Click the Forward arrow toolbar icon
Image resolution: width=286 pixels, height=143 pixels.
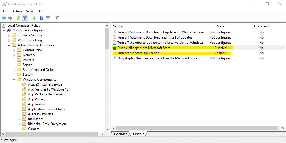10,18
